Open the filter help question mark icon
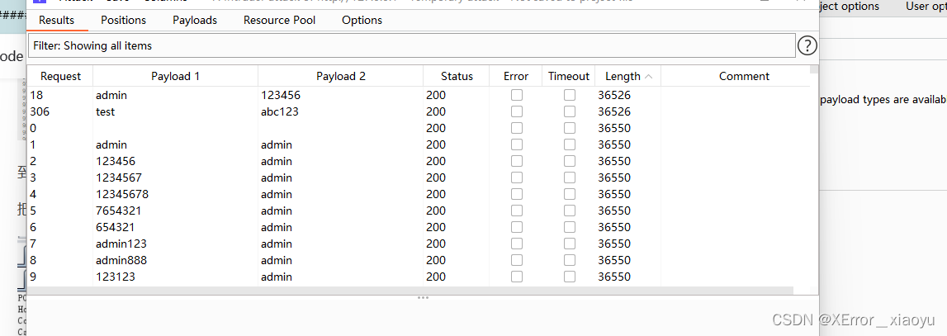The image size is (947, 336). (807, 46)
